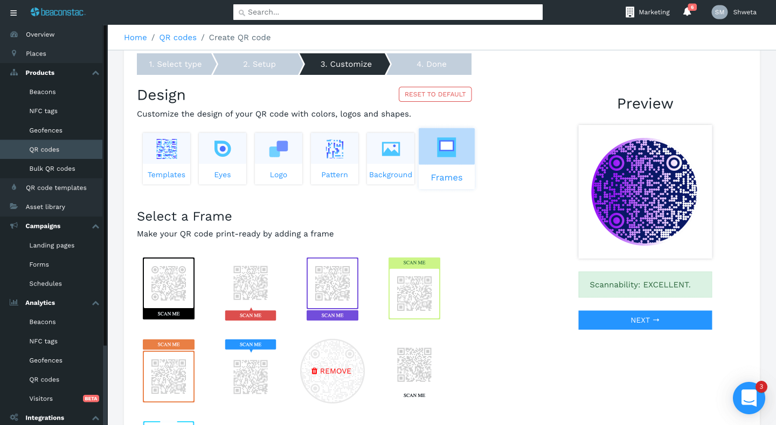Go back to the Setup step

[x=259, y=64]
